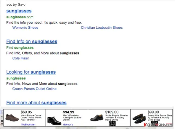Open the "Looking for sunglasses" link

click(31, 72)
